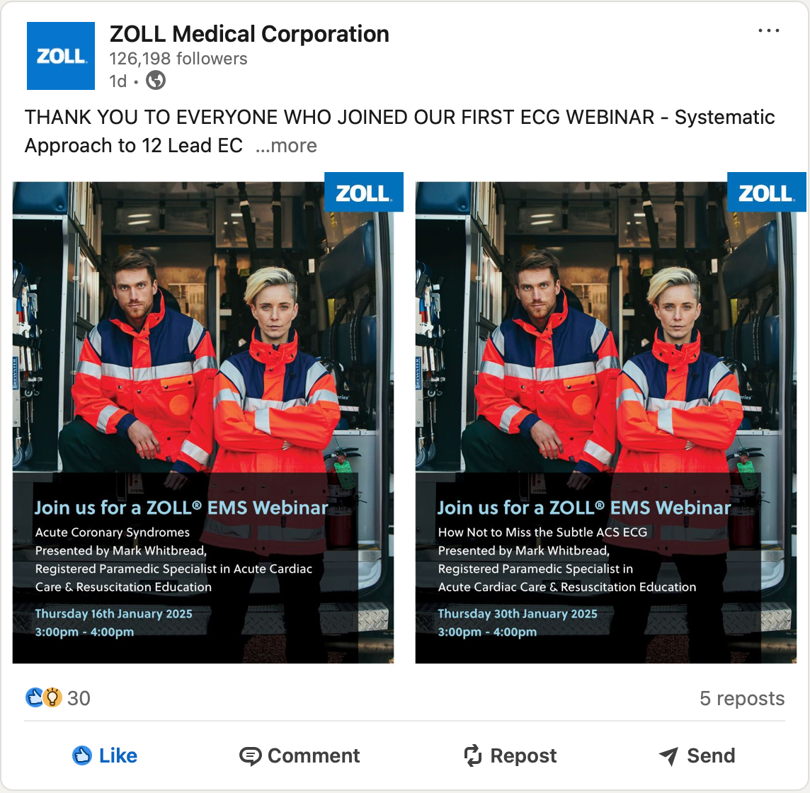Expand post text with ...more
Screen dimensions: 810x793
(x=286, y=146)
